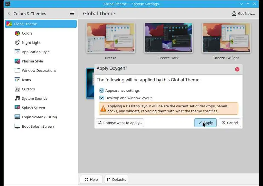
Task: Open Choose what to apply options
Action: coord(120,123)
